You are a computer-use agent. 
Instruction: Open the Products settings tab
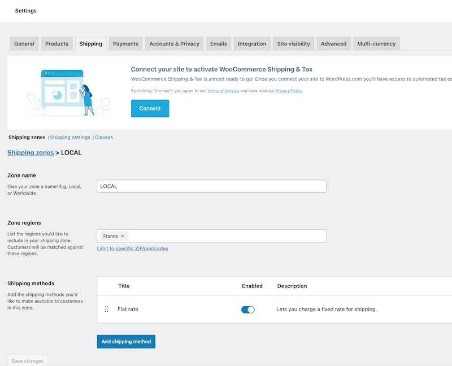(56, 43)
